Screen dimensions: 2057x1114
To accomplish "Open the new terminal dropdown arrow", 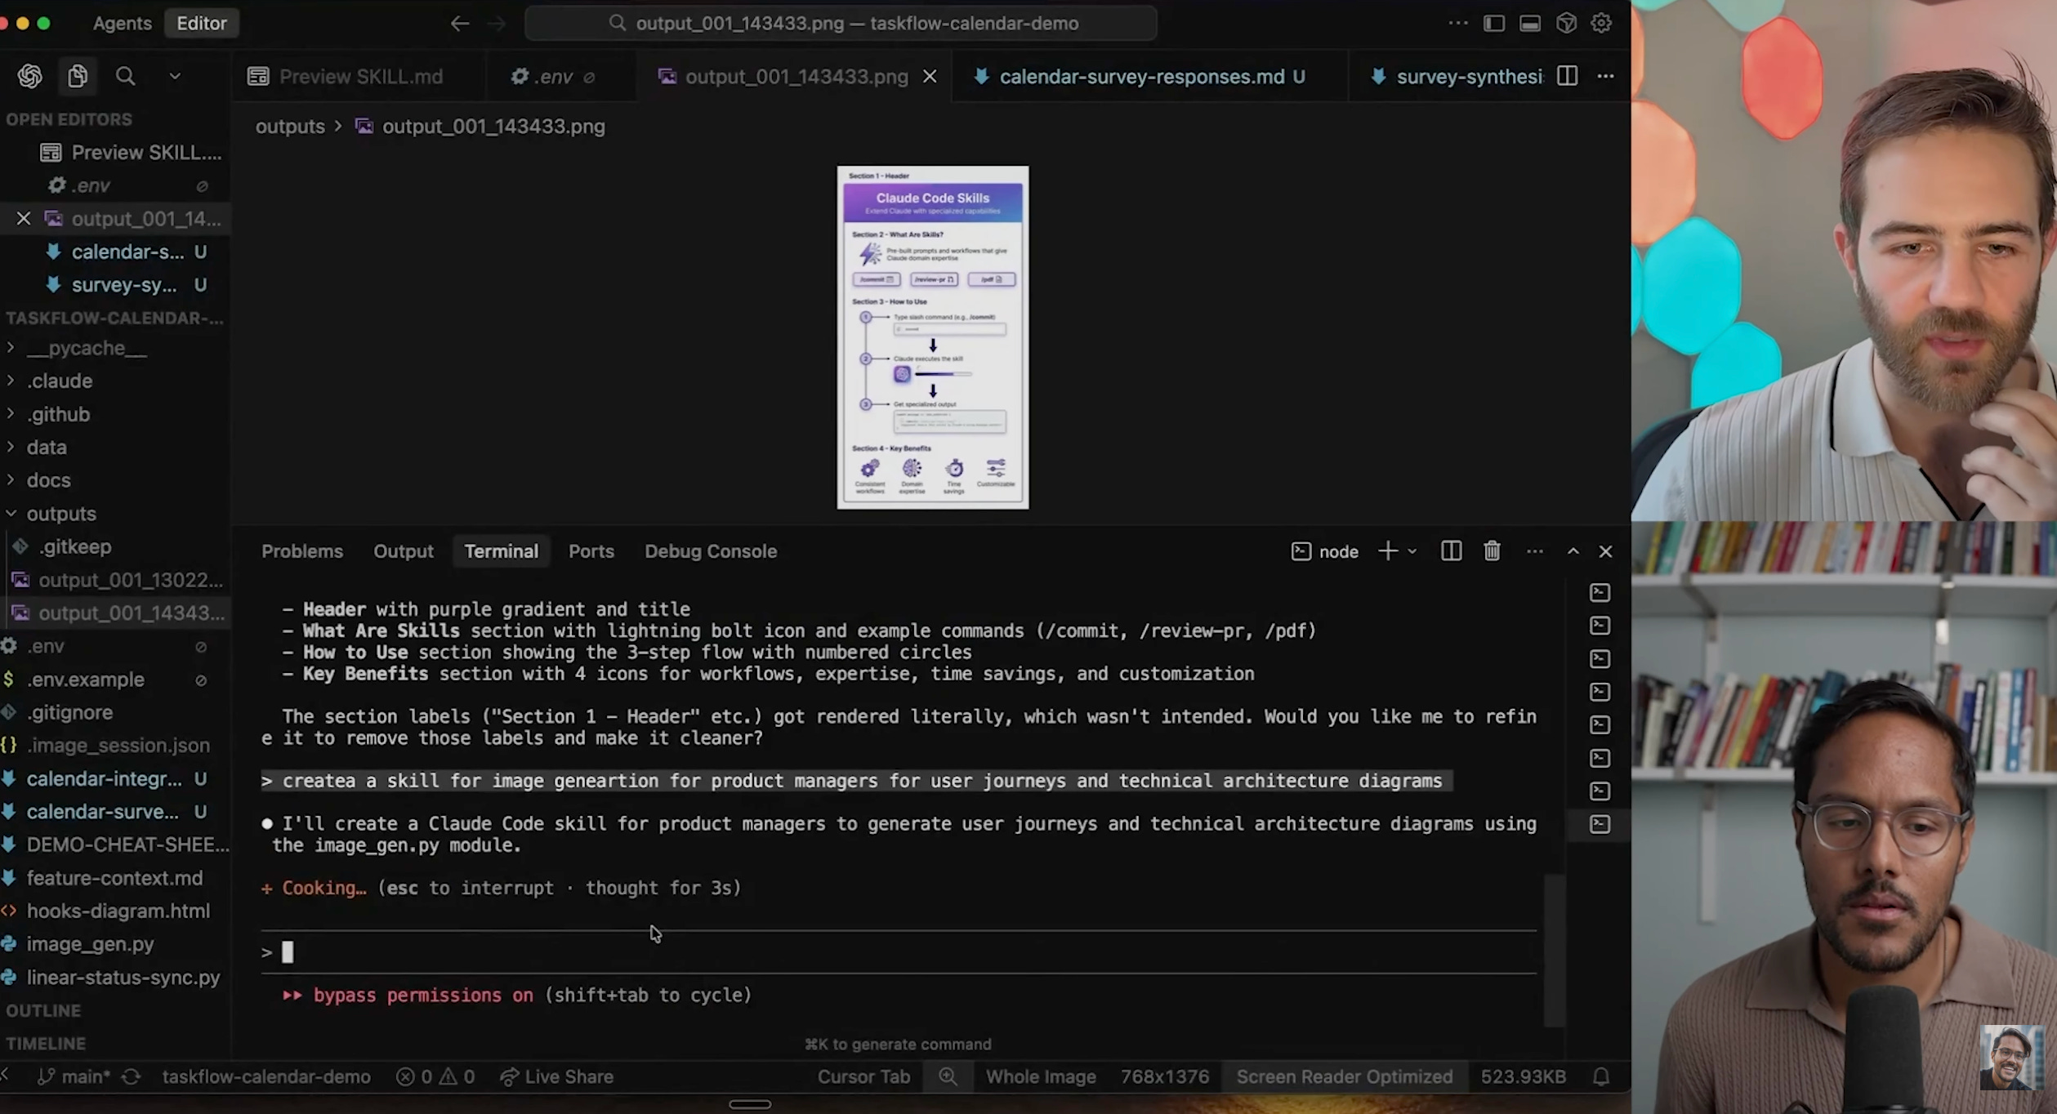I will [1412, 551].
